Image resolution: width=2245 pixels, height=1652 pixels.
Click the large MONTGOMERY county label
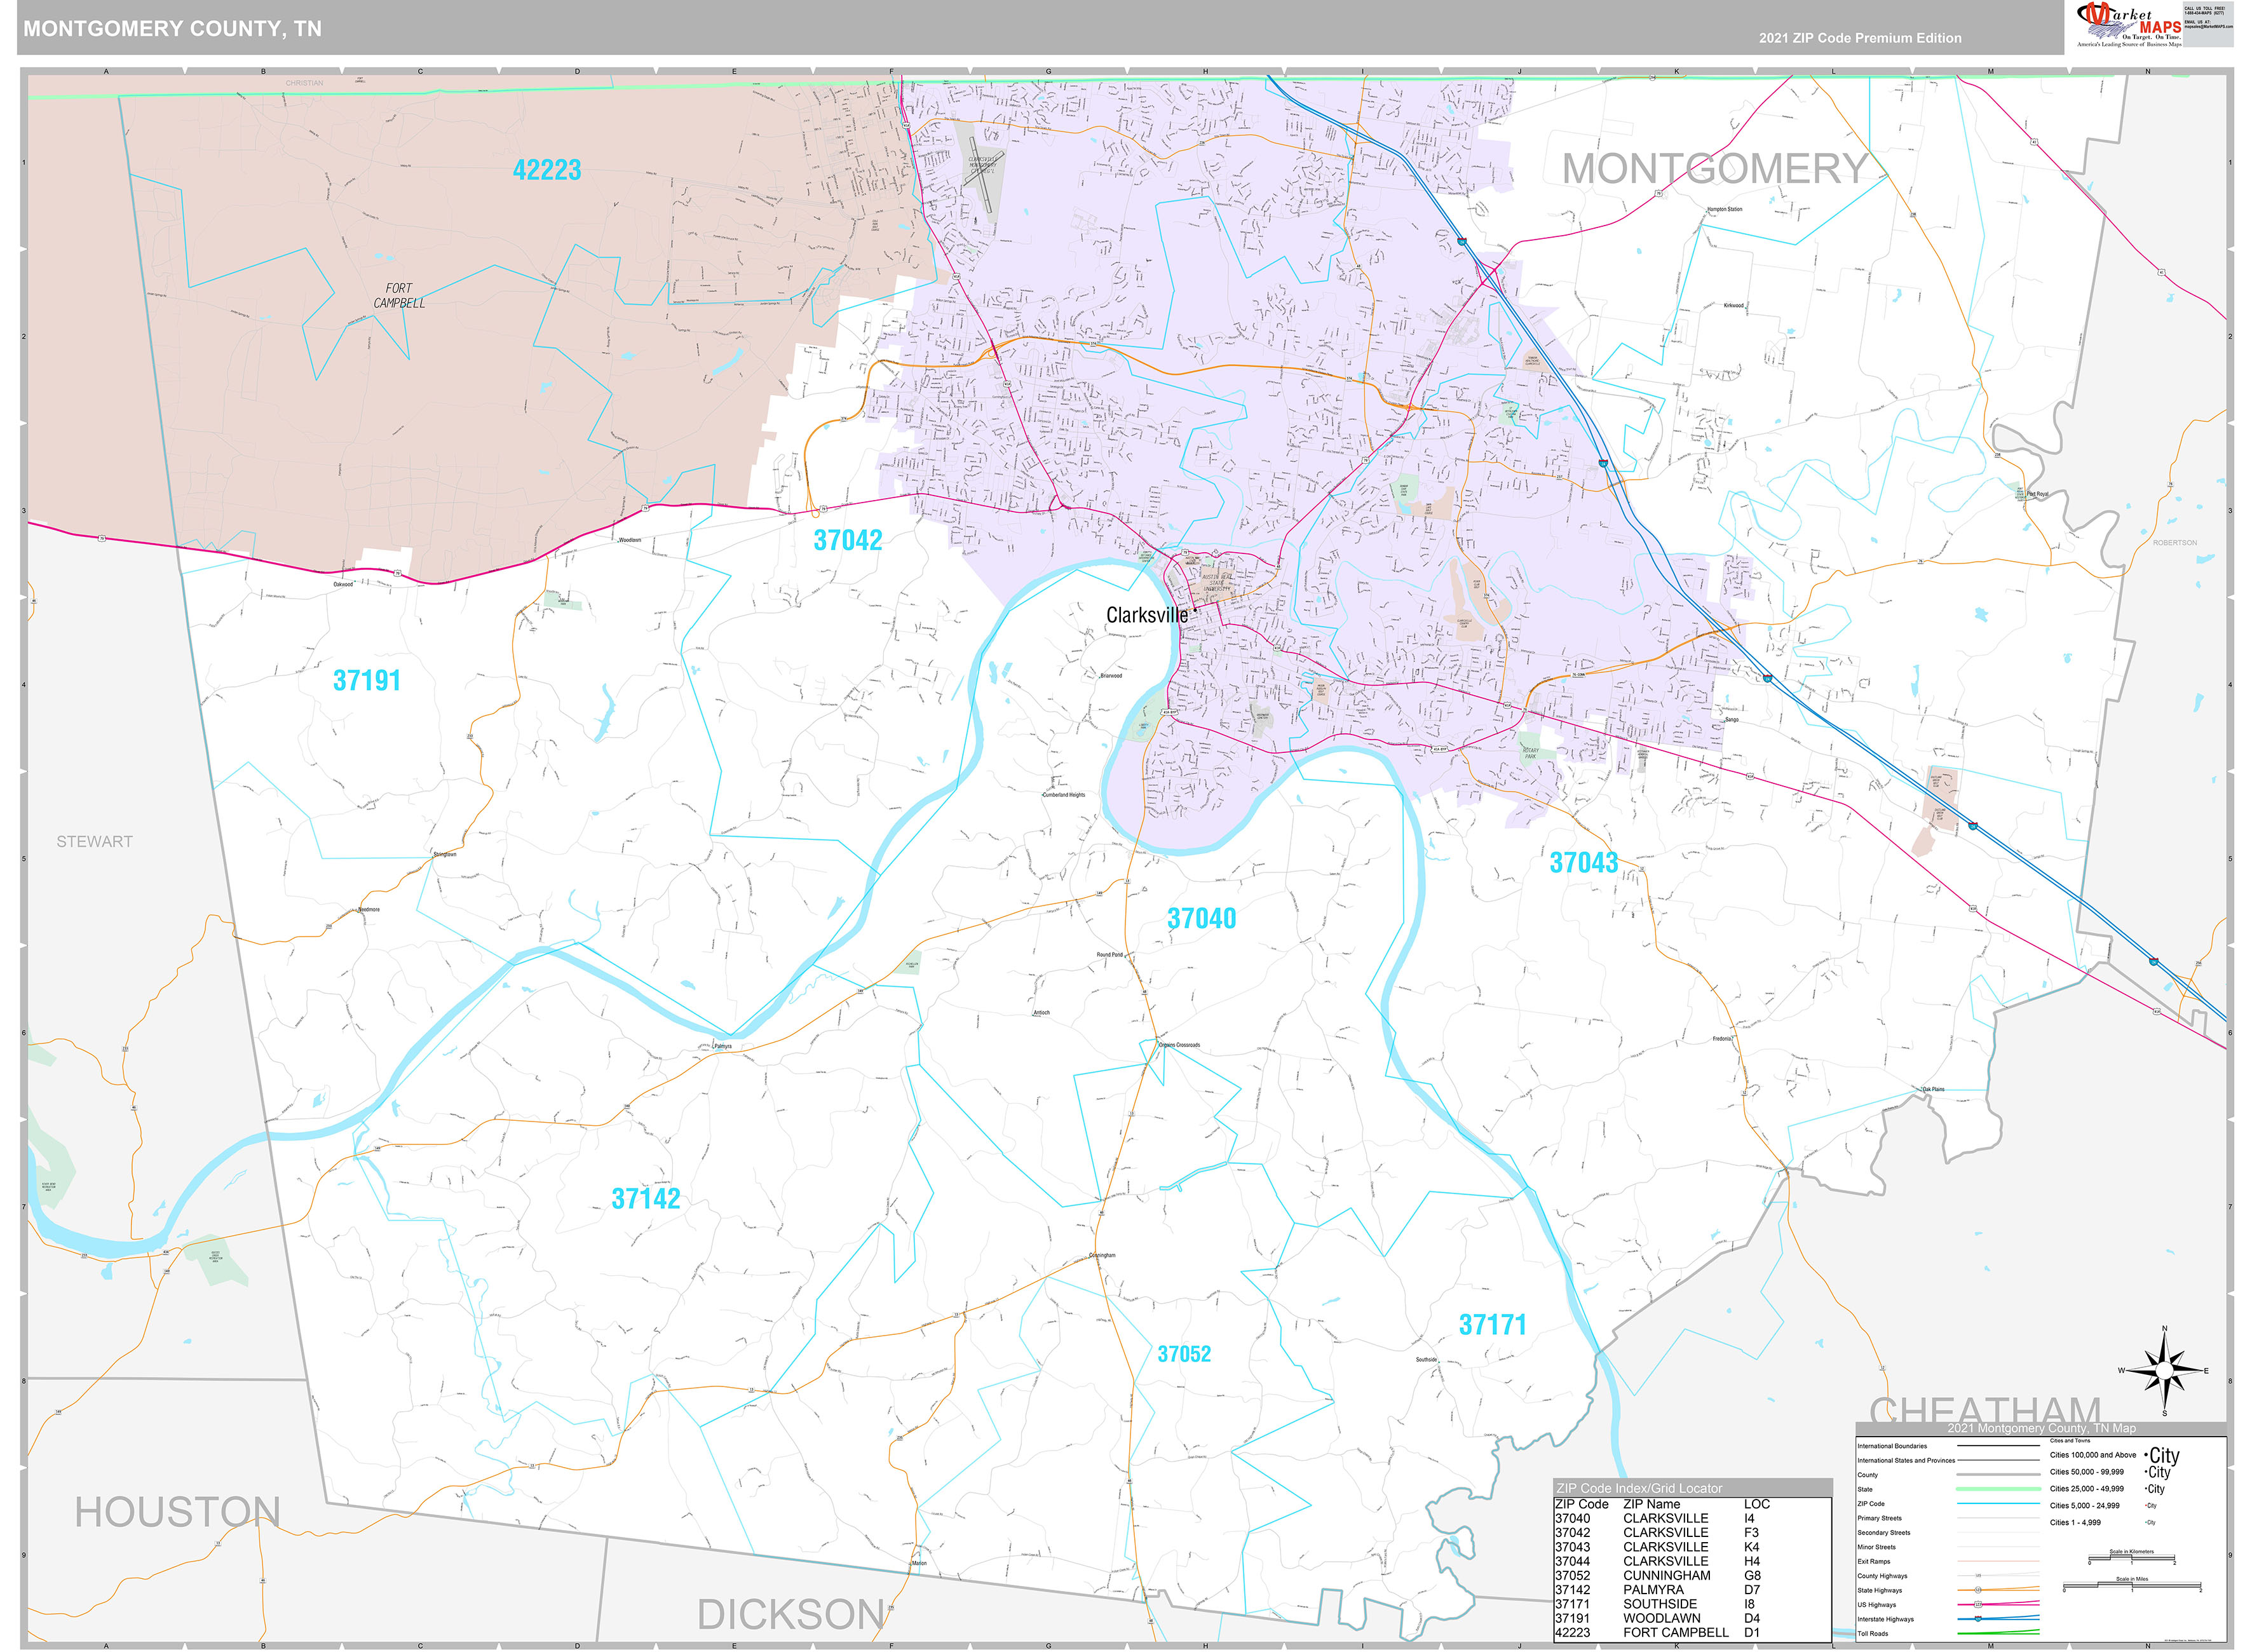(x=1715, y=168)
